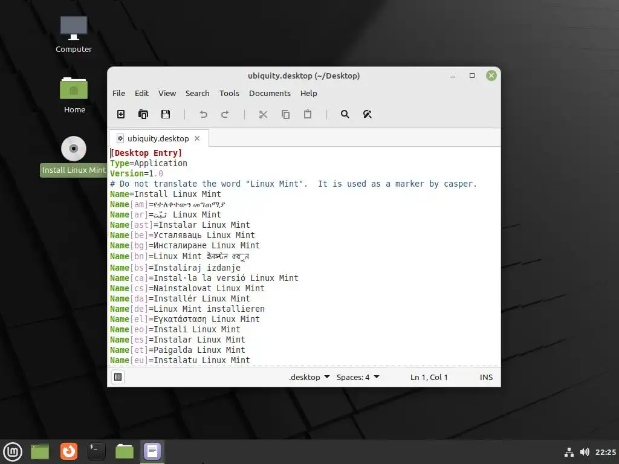Click the Name[ar] line
Viewport: 619px width, 464px height.
point(166,214)
